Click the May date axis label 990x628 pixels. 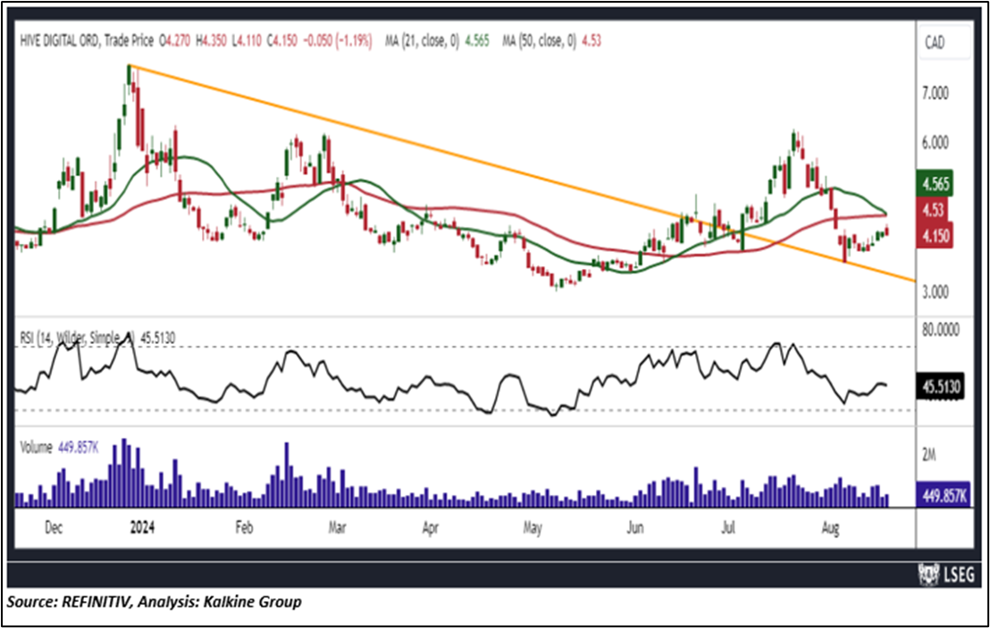[x=533, y=527]
